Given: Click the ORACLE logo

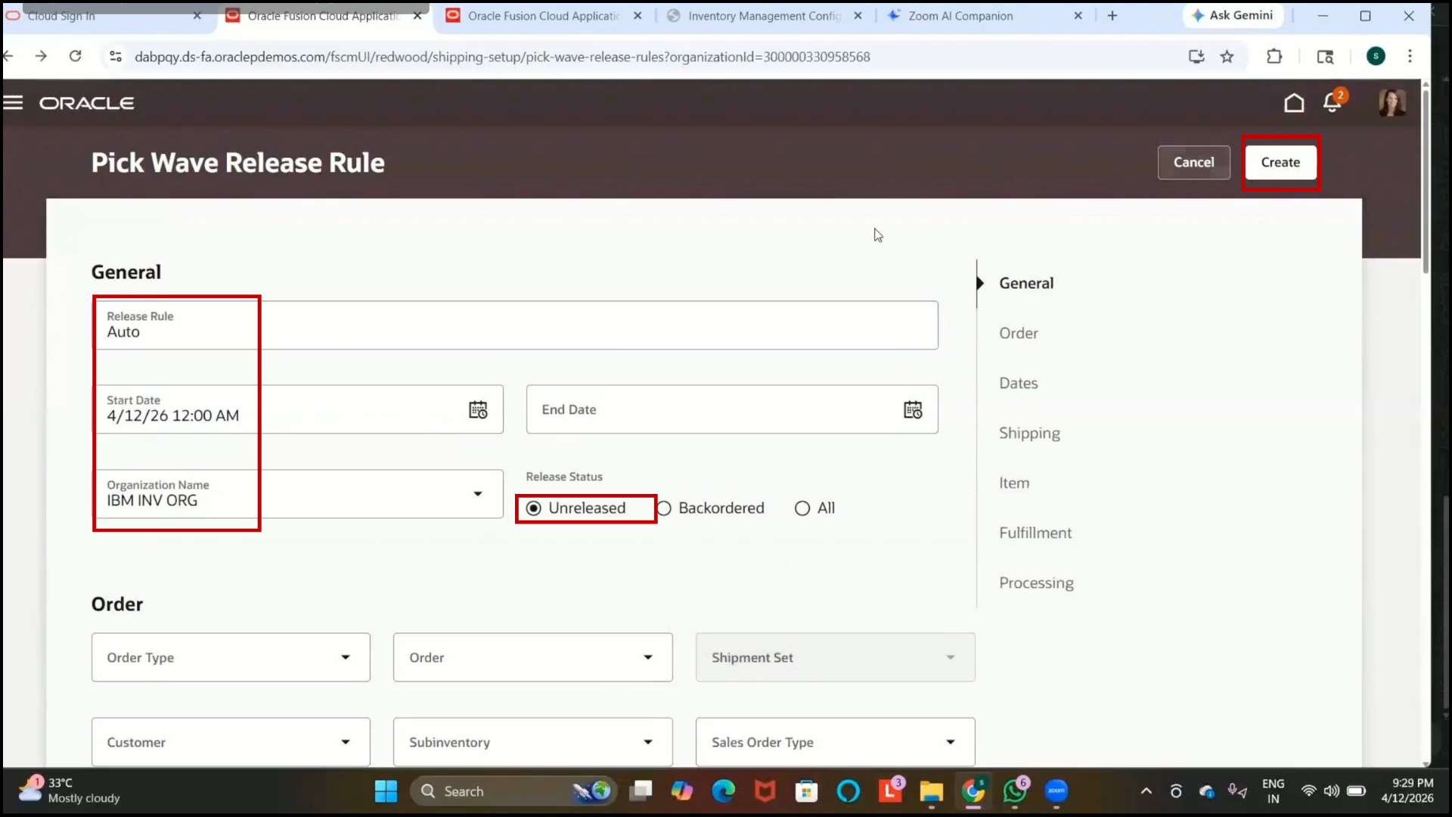Looking at the screenshot, I should 87,103.
